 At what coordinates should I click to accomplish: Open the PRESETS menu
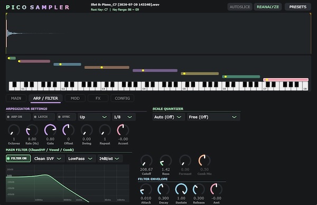297,7
